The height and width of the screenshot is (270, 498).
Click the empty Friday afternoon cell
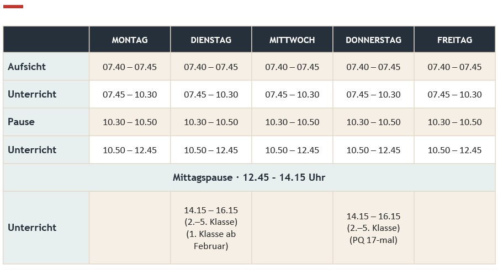click(x=455, y=228)
